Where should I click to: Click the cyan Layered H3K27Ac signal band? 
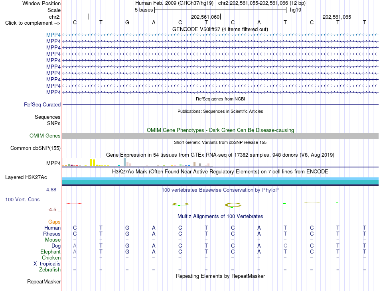click(x=220, y=182)
